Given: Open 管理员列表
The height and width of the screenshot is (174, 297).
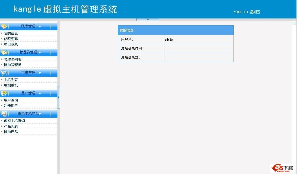Looking at the screenshot, I should point(12,59).
